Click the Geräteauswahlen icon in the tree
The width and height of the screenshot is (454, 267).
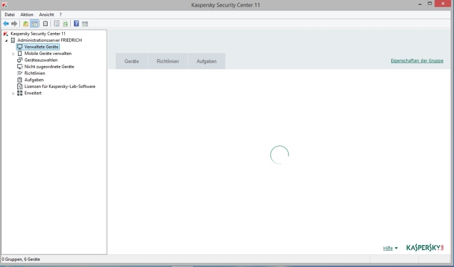coord(20,60)
